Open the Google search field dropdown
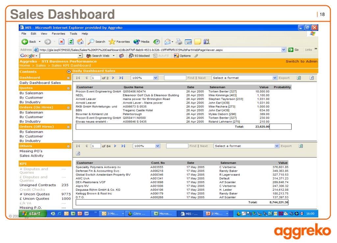 click(x=80, y=56)
